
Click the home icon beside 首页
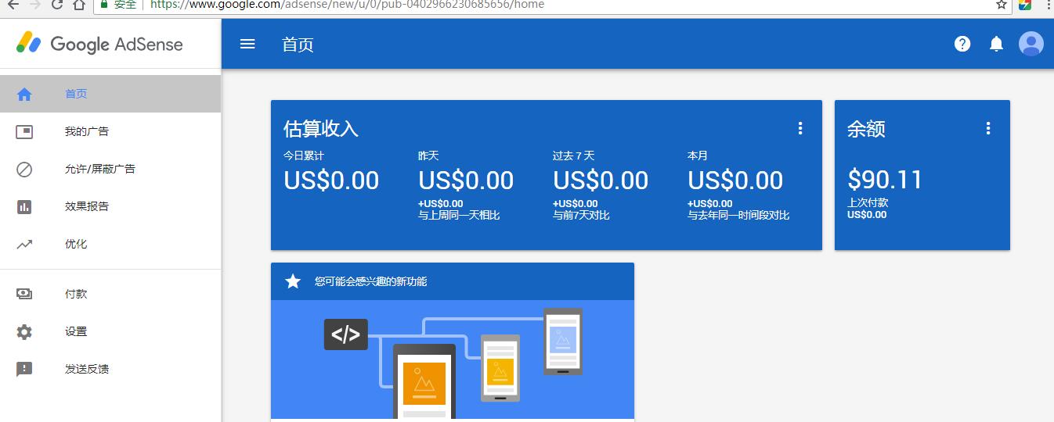coord(24,94)
